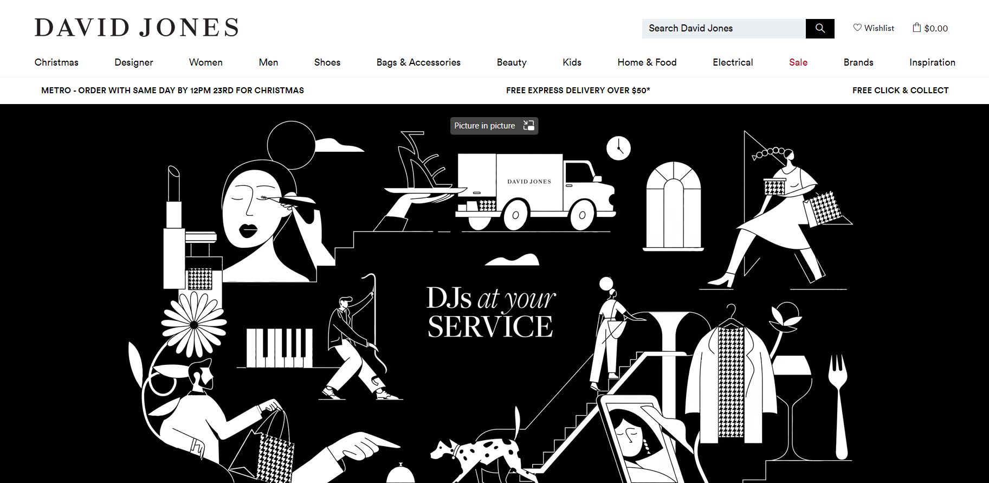Open the Beauty category
The height and width of the screenshot is (483, 989).
[512, 62]
